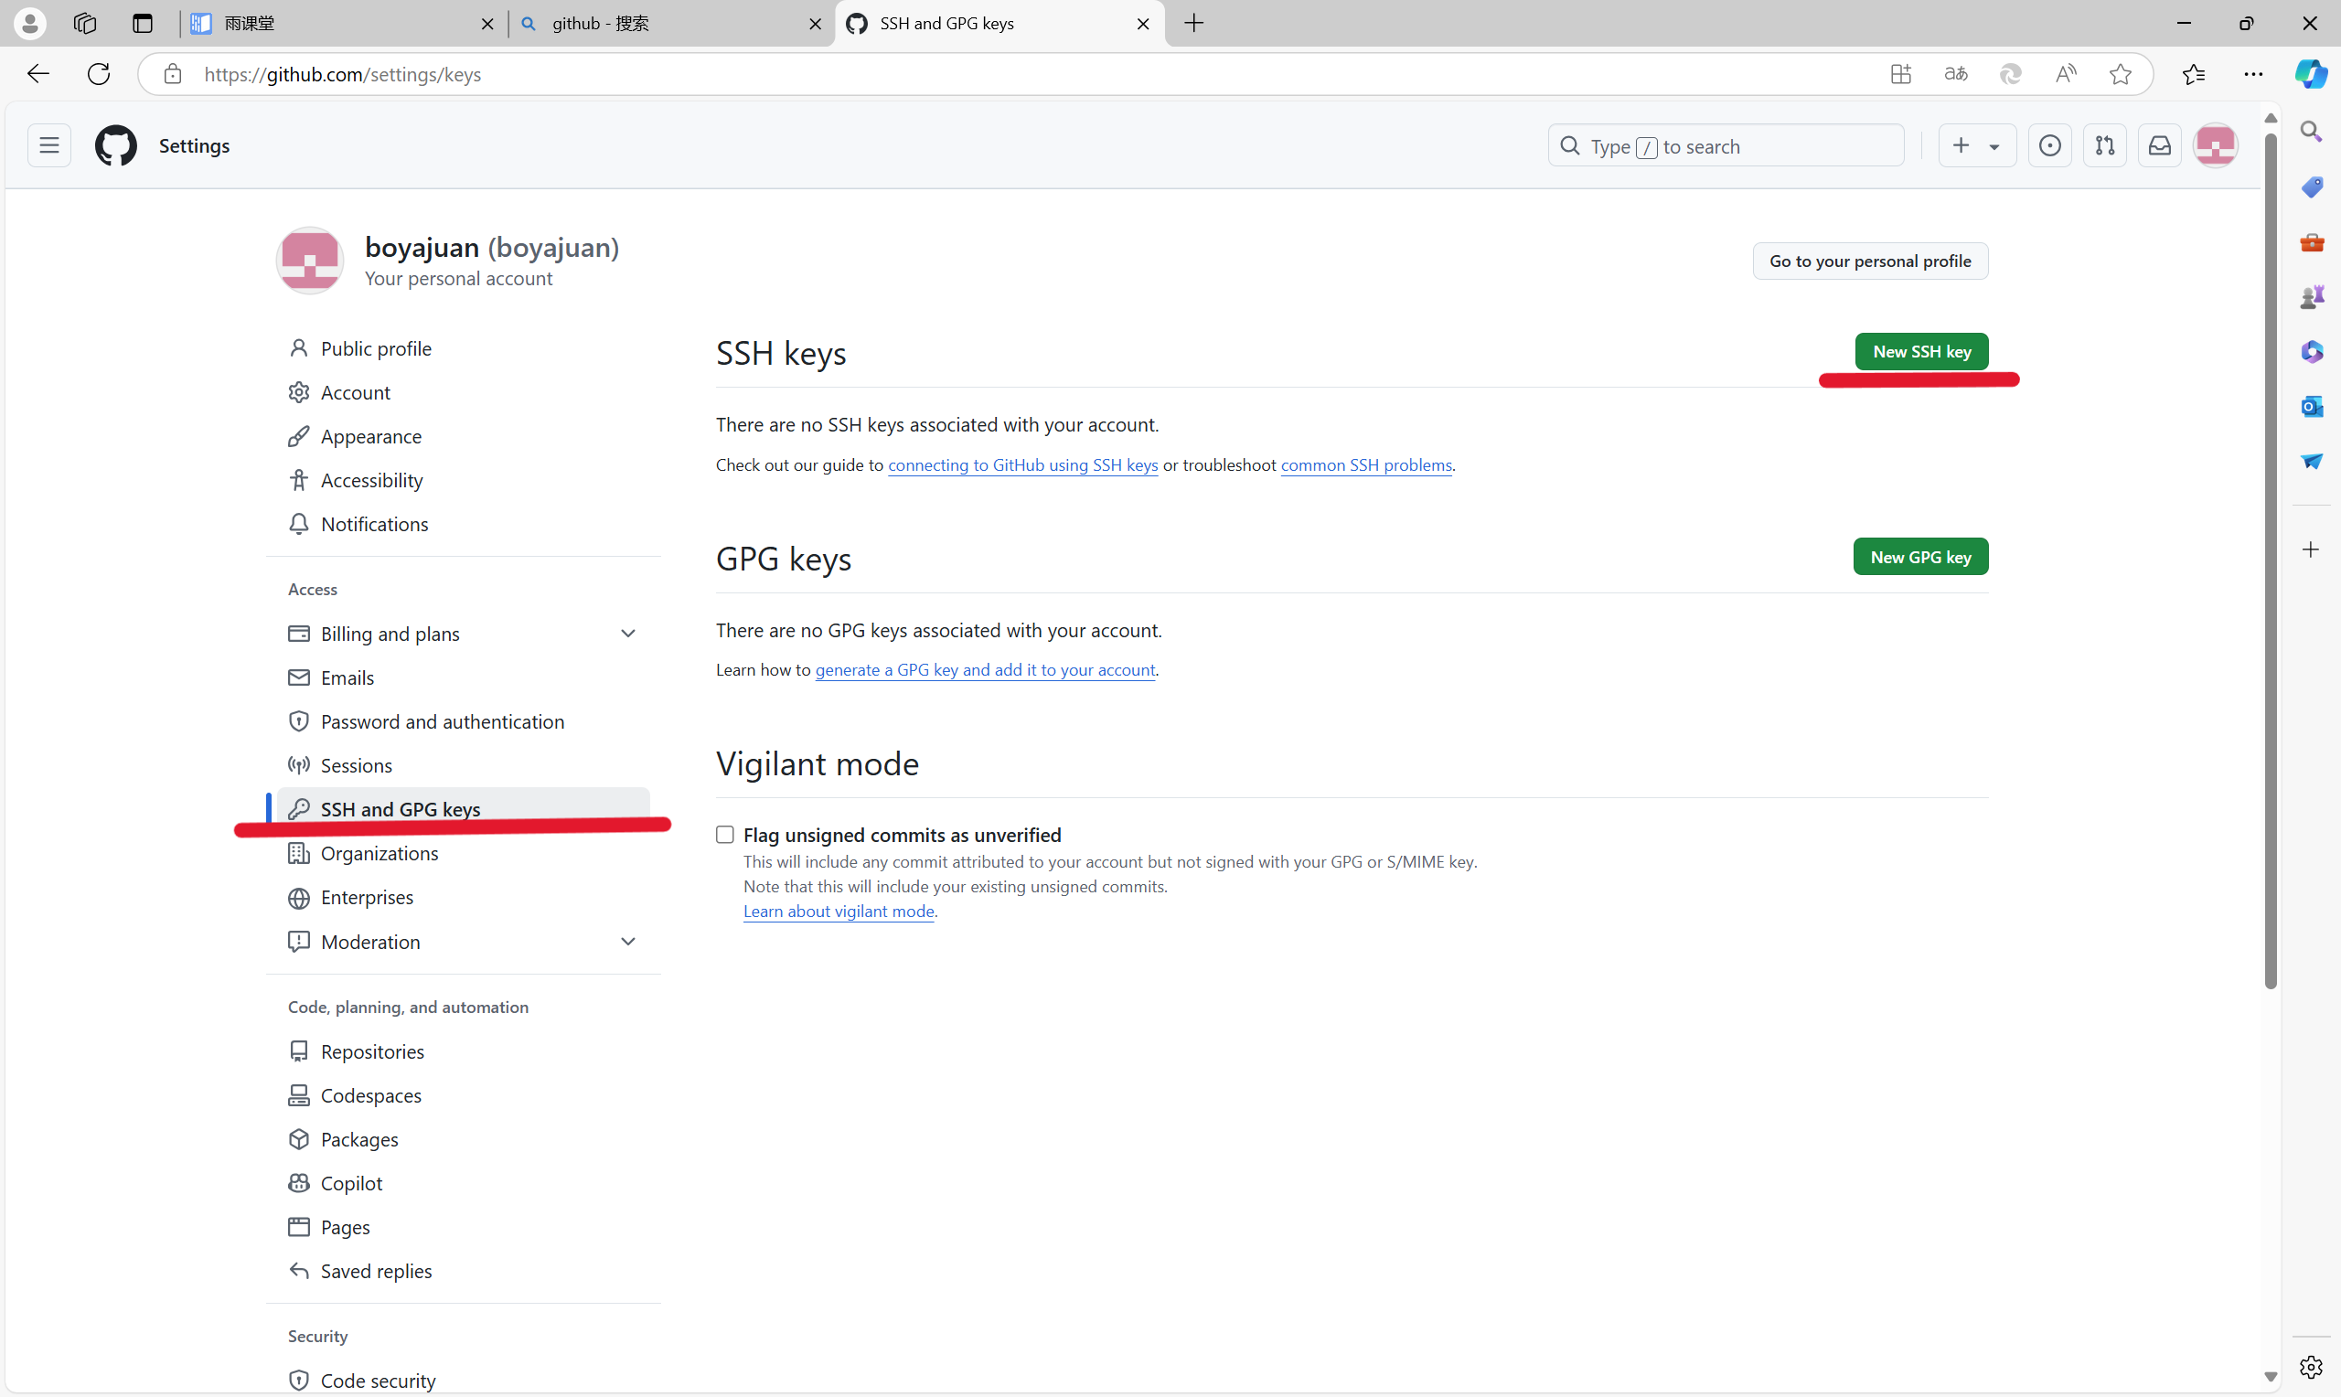
Task: Enable Flag unsigned commits as unverified
Action: tap(725, 835)
